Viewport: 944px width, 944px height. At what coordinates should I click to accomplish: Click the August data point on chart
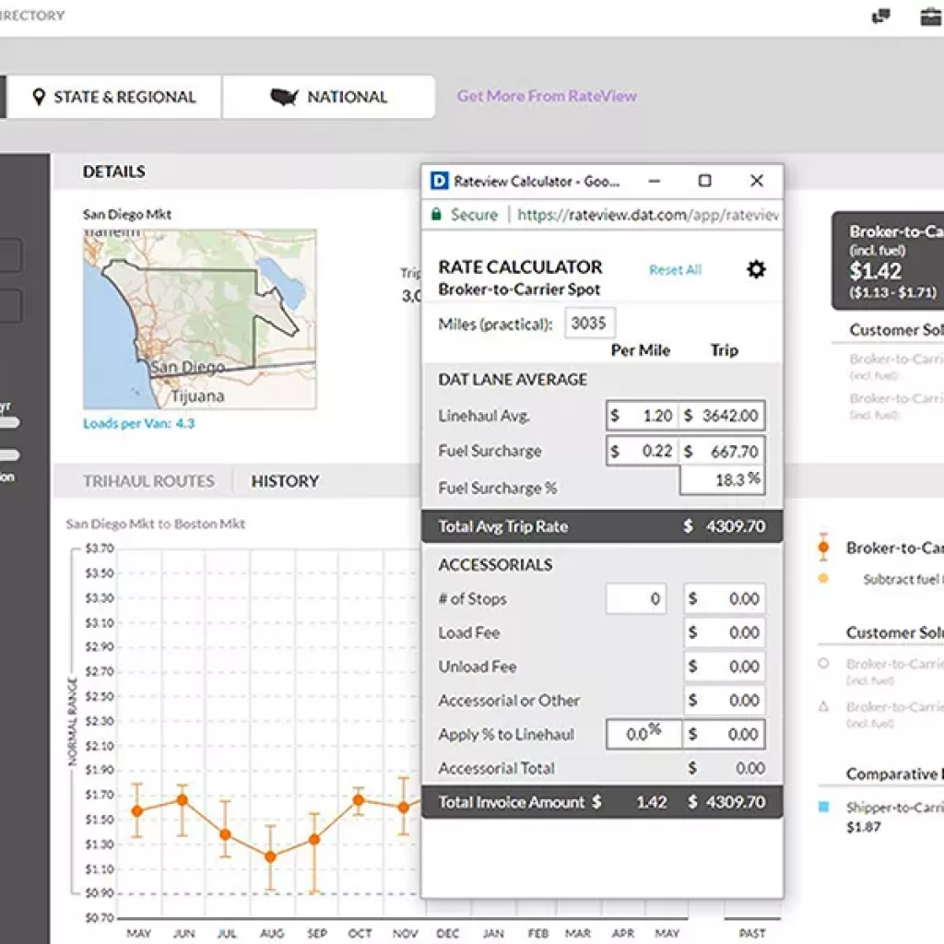click(270, 856)
